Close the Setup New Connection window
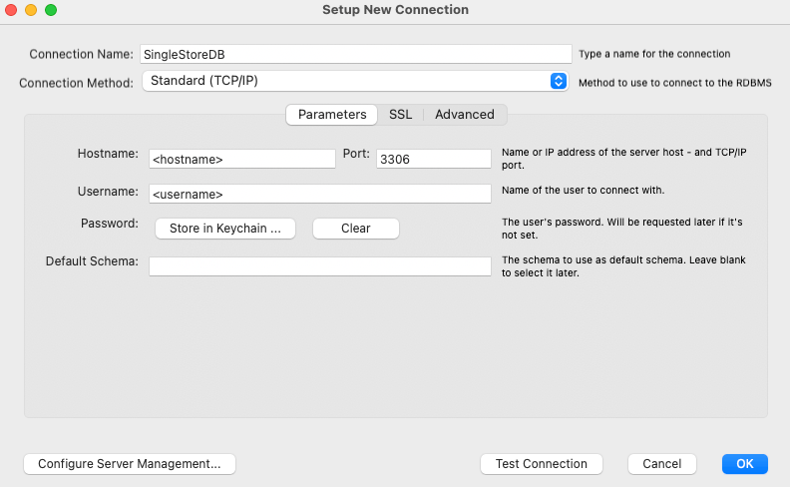The width and height of the screenshot is (790, 487). pyautogui.click(x=11, y=10)
